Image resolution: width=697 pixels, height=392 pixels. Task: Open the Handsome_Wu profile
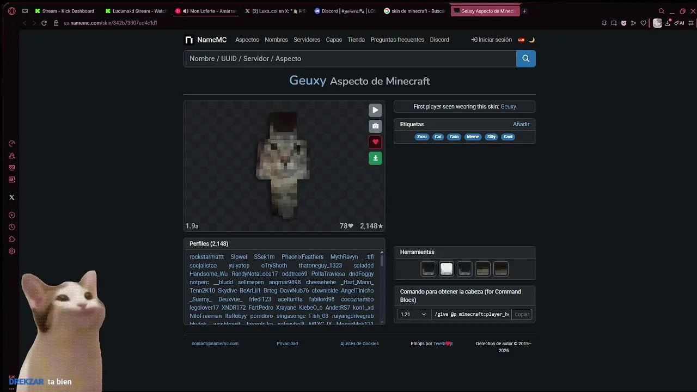[209, 274]
